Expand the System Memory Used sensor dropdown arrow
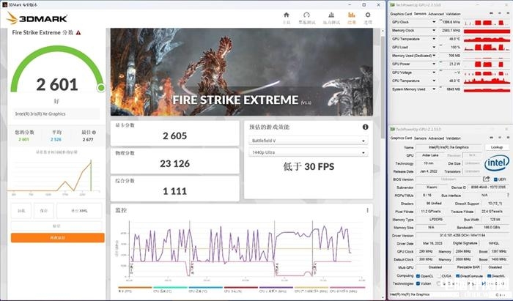 point(434,89)
